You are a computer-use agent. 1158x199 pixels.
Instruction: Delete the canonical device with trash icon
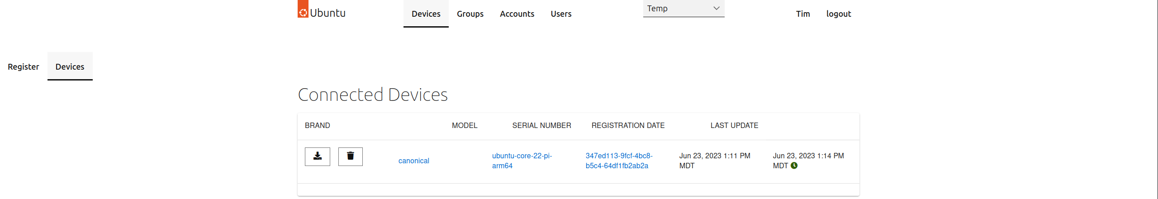[350, 156]
